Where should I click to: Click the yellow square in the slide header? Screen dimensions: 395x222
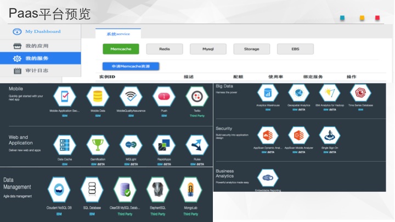362,18
